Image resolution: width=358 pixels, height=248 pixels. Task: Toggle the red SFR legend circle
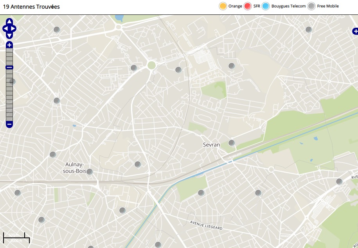click(248, 6)
